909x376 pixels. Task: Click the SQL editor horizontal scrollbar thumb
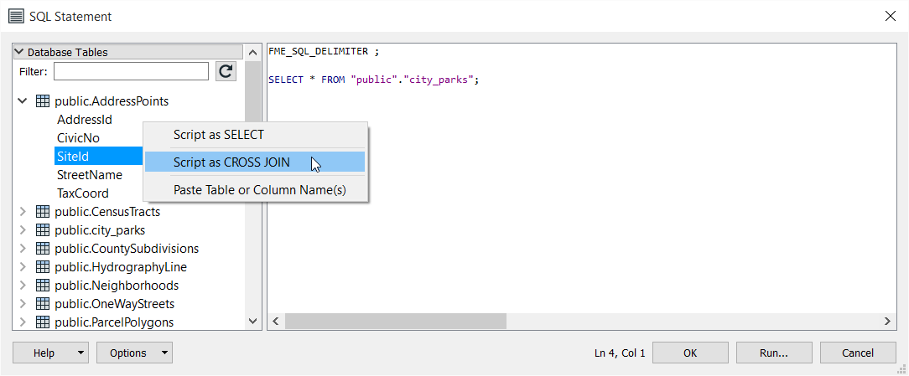point(395,321)
